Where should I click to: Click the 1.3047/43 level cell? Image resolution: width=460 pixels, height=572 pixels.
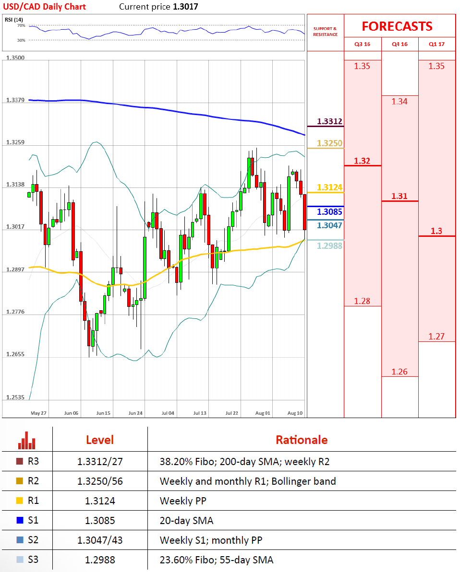(x=100, y=540)
